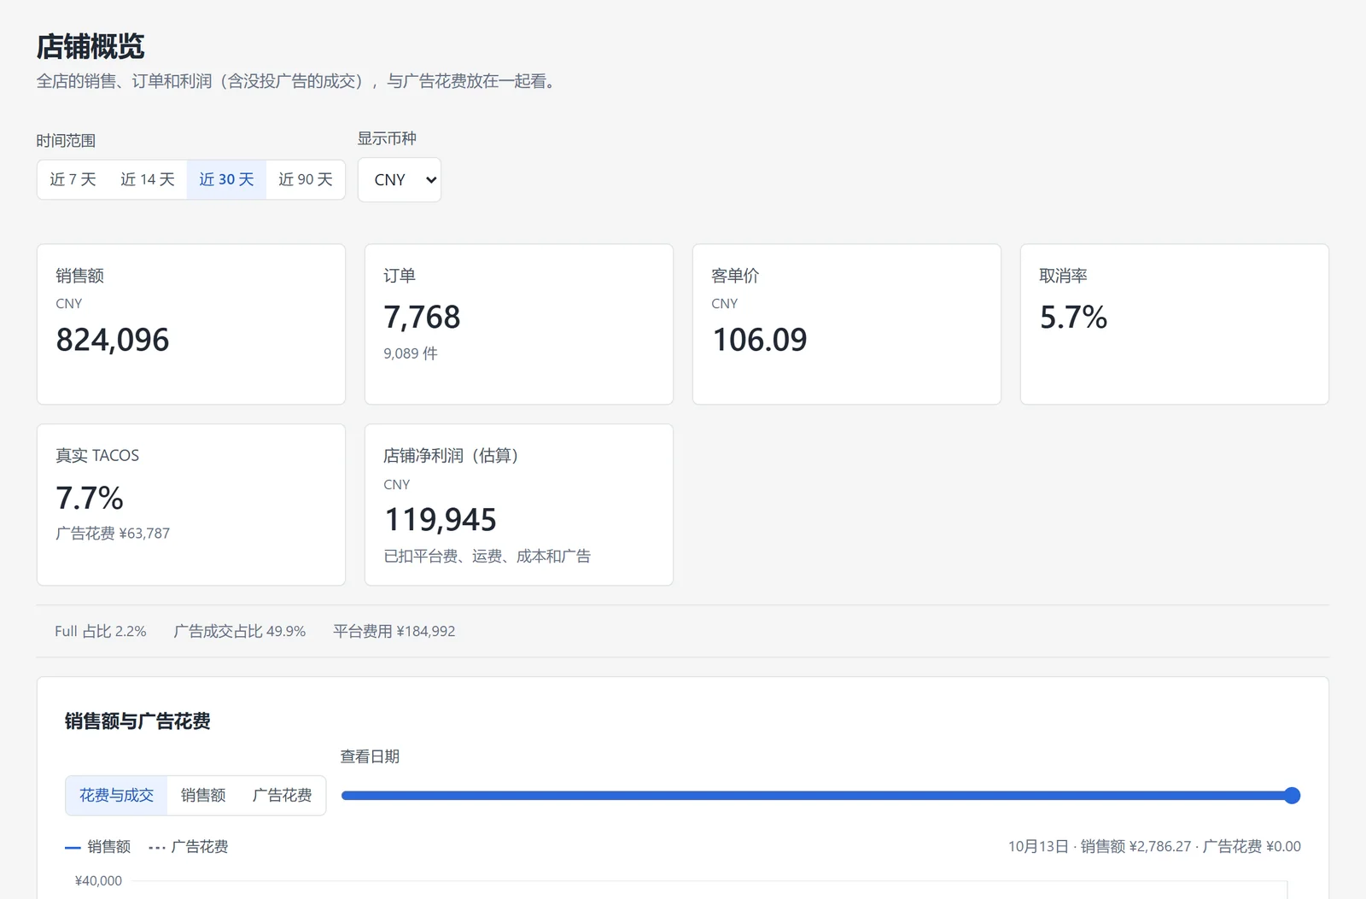Click the 店铺净利润 value 119,945
The image size is (1366, 899).
[441, 520]
